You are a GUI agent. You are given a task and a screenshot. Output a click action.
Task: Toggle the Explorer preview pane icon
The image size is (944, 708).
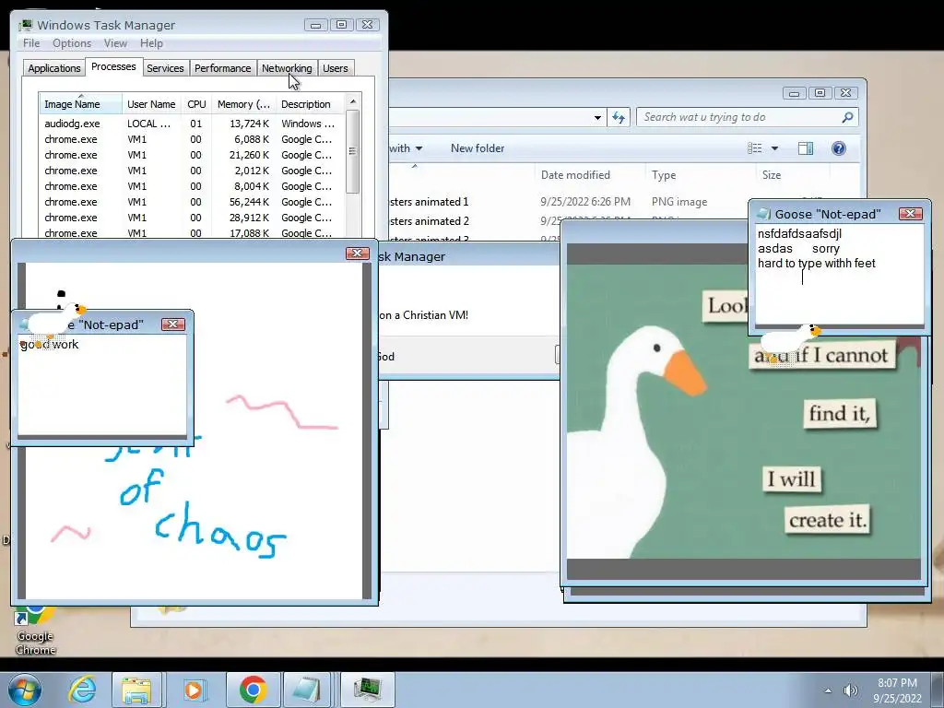pos(805,148)
